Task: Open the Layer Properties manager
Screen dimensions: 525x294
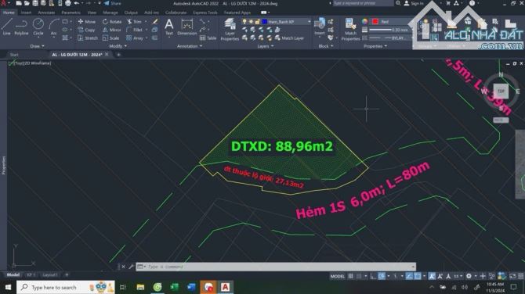Action: pos(230,30)
